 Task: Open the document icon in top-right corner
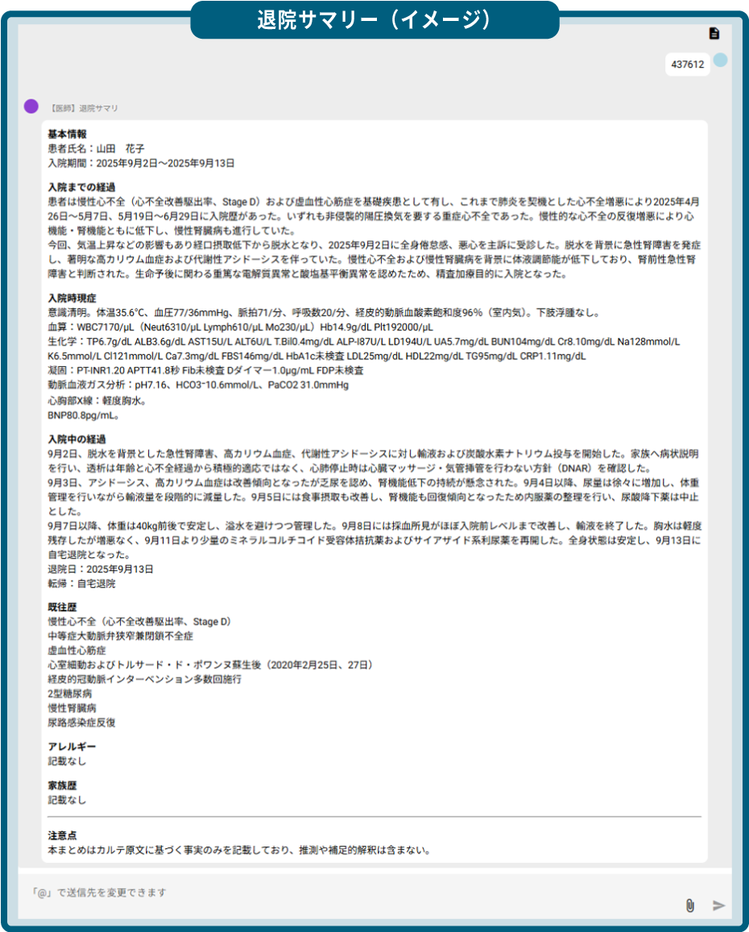[714, 33]
